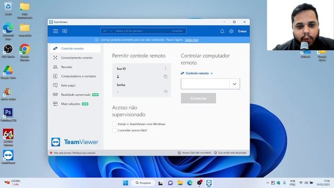334x188 pixels.
Task: Check Conceder acesso fácil
Action: (x=114, y=130)
